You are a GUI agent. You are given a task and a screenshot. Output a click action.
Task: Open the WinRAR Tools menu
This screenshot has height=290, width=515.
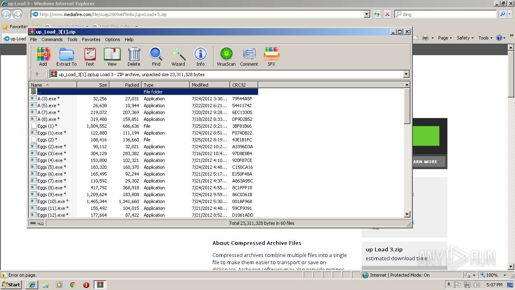point(72,39)
